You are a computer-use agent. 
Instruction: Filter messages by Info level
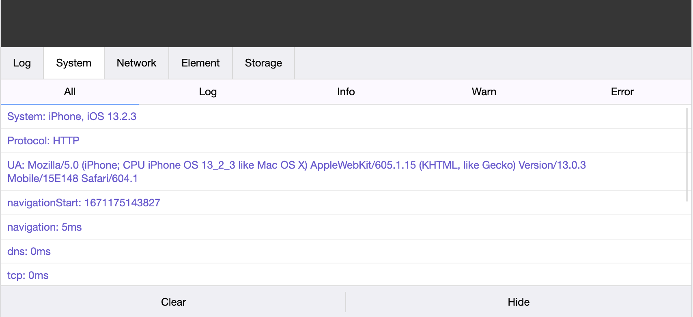(x=346, y=92)
